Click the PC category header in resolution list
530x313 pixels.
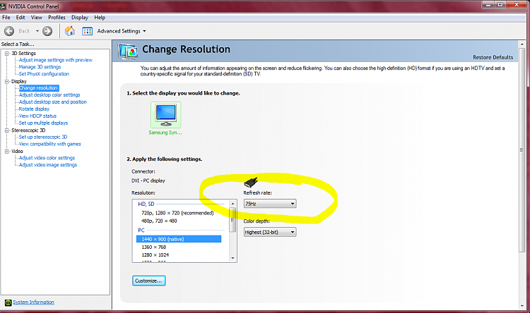(141, 230)
